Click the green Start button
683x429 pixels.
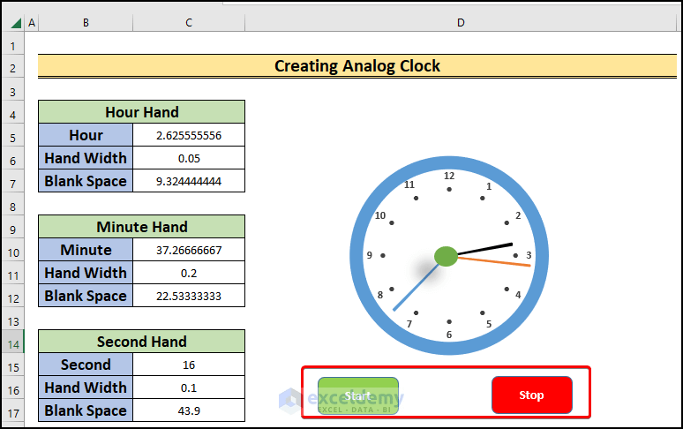[x=358, y=395]
